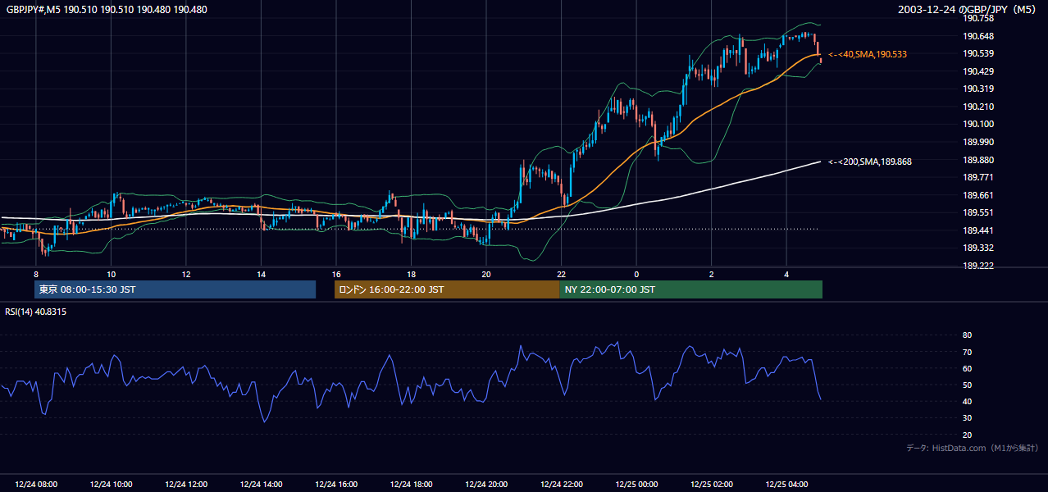
Task: Click hour label 18 under the price chart
Action: 412,274
